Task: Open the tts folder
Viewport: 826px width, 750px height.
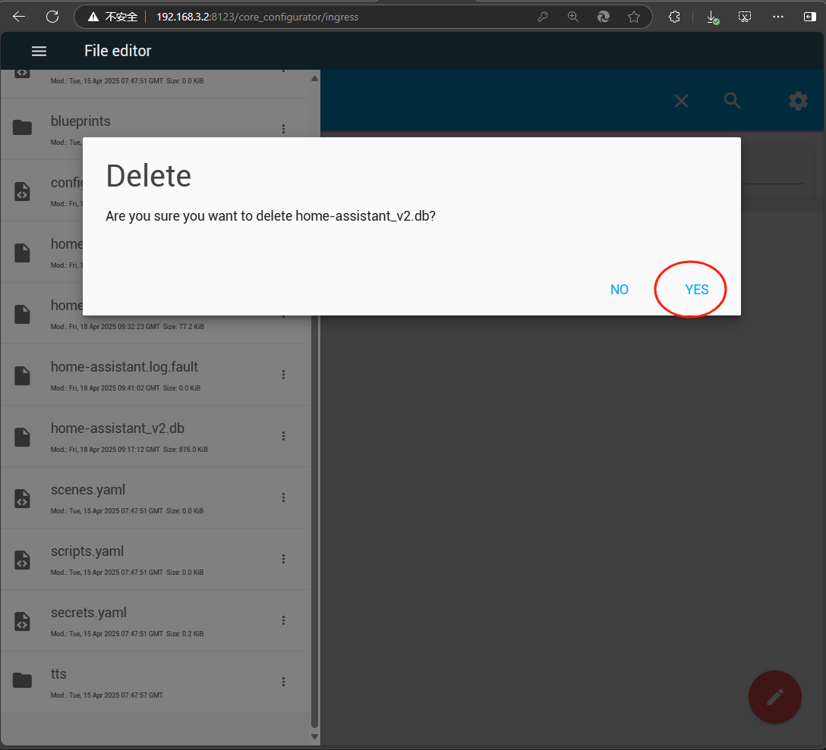Action: pyautogui.click(x=59, y=674)
